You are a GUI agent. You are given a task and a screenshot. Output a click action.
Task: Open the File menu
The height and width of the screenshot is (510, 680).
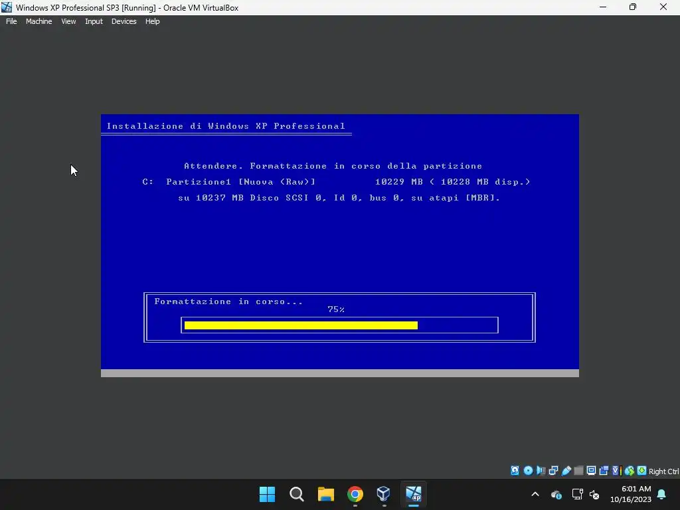coord(11,21)
